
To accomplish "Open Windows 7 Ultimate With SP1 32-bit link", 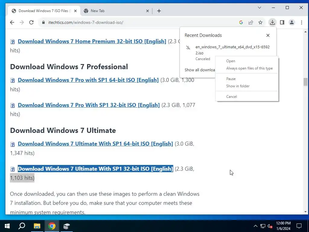I will coord(95,169).
